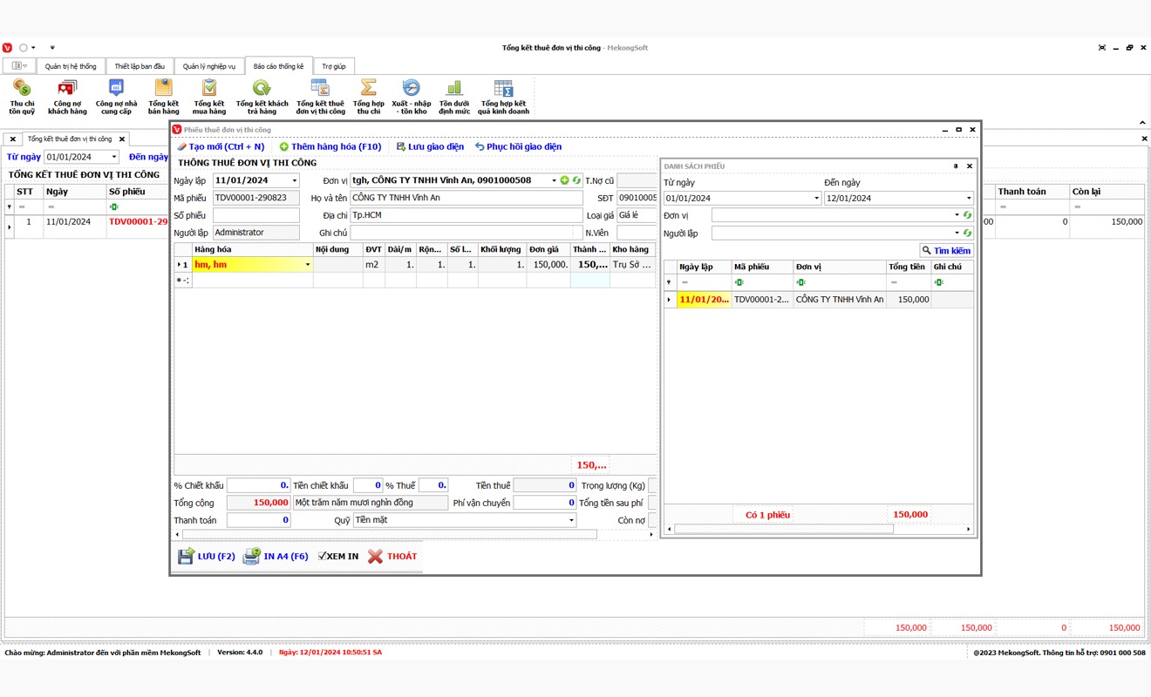Viewport: 1151px width, 697px height.
Task: Click the LƯU (F2) save button
Action: pos(207,556)
